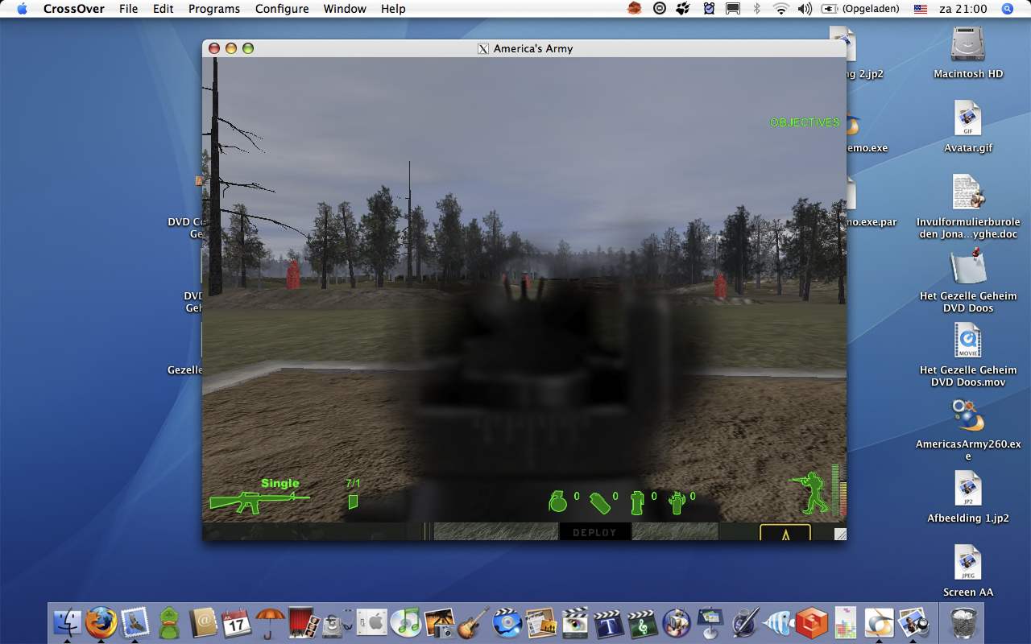Open the Configure menu
The width and height of the screenshot is (1031, 644).
[x=282, y=9]
